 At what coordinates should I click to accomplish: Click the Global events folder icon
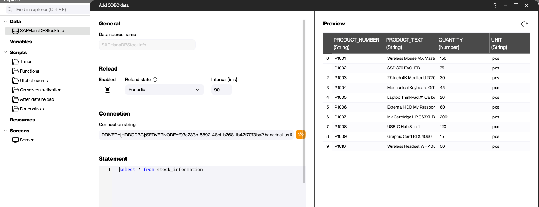tap(15, 81)
